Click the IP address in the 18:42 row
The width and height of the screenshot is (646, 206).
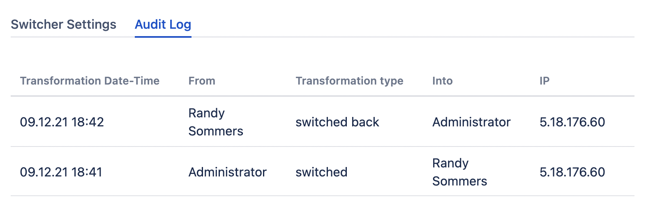click(x=572, y=122)
